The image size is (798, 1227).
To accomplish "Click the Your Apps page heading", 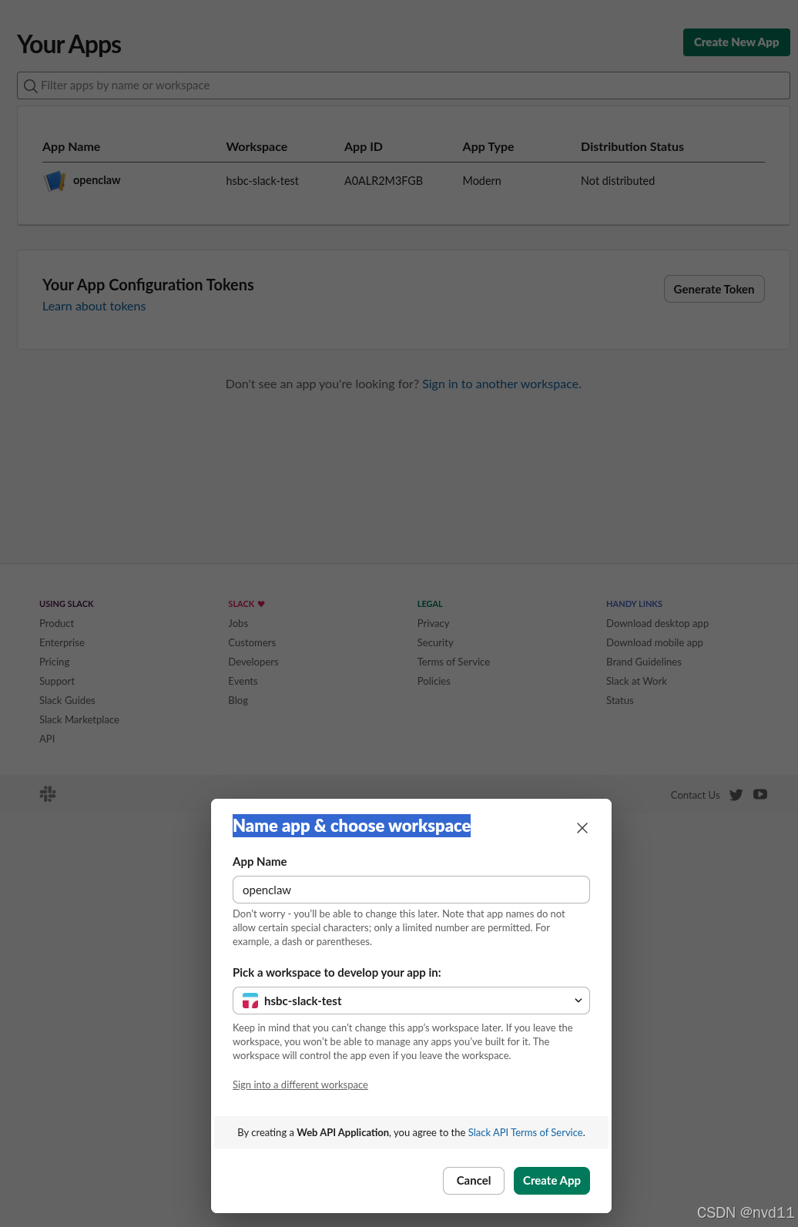I will 69,45.
